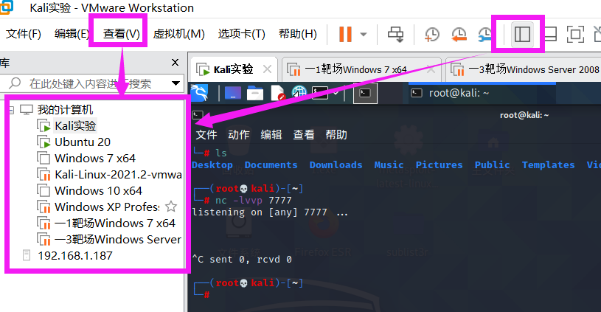Viewport: 601px width, 312px height.
Task: Click the terminal window title bar icon
Action: (198, 114)
